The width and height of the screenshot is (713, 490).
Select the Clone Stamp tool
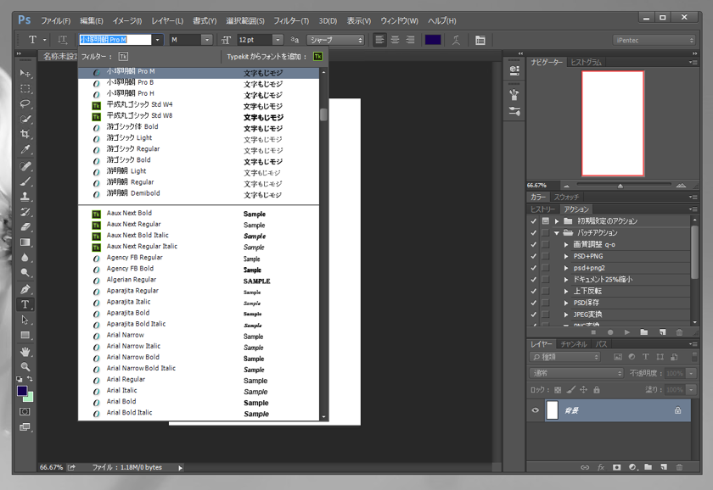click(x=25, y=197)
